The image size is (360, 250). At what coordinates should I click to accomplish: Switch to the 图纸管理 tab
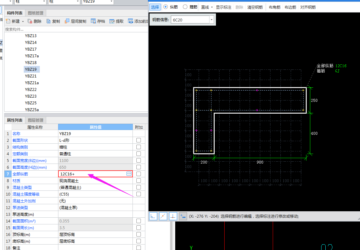pyautogui.click(x=36, y=13)
